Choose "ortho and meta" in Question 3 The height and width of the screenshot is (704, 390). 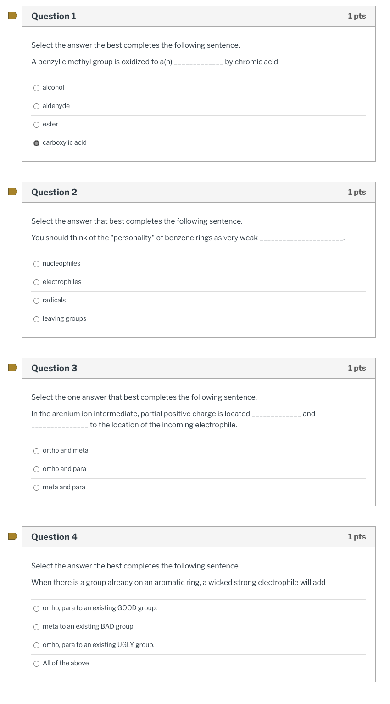36,451
